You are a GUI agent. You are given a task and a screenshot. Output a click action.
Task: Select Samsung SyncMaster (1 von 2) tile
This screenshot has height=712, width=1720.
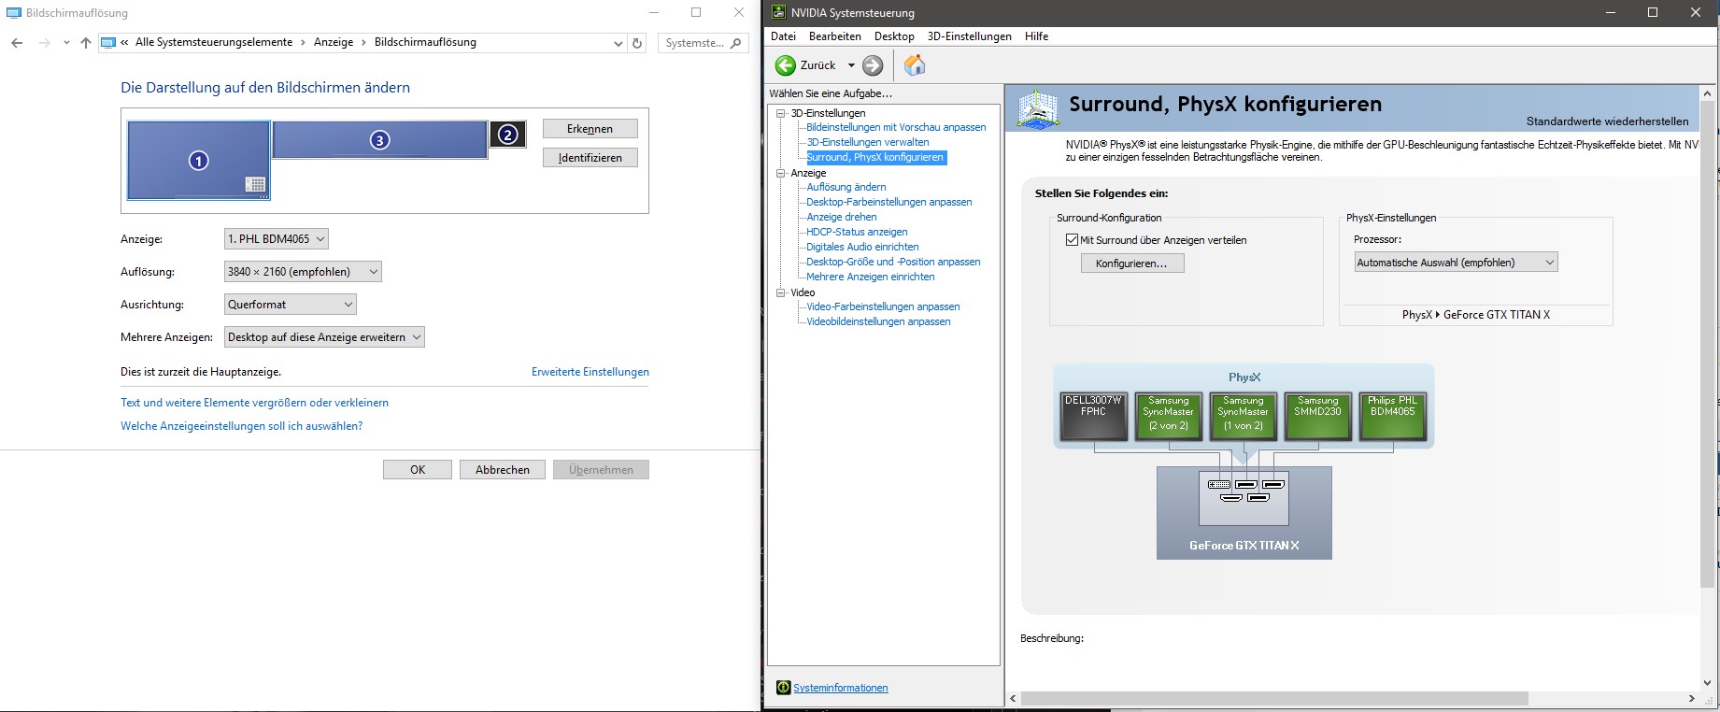(x=1243, y=417)
